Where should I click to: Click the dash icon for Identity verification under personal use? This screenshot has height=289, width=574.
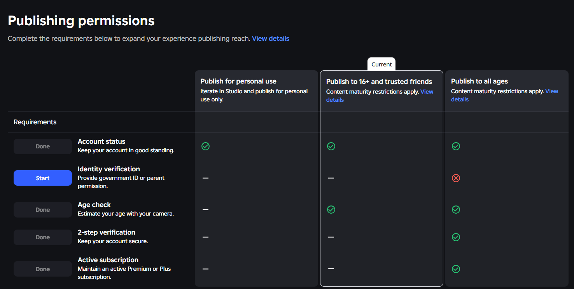pos(205,178)
